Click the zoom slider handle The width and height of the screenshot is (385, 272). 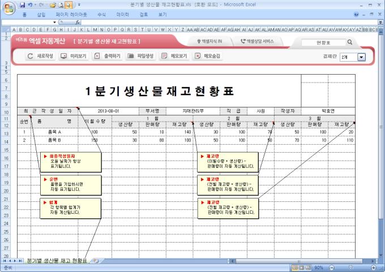[x=351, y=268]
